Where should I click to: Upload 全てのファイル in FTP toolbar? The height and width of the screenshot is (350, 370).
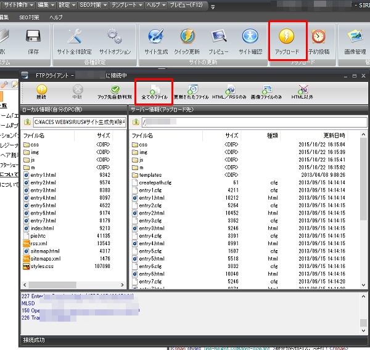[x=154, y=92]
